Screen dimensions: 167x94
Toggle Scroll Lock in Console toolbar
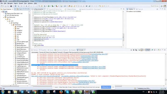pos(141,50)
